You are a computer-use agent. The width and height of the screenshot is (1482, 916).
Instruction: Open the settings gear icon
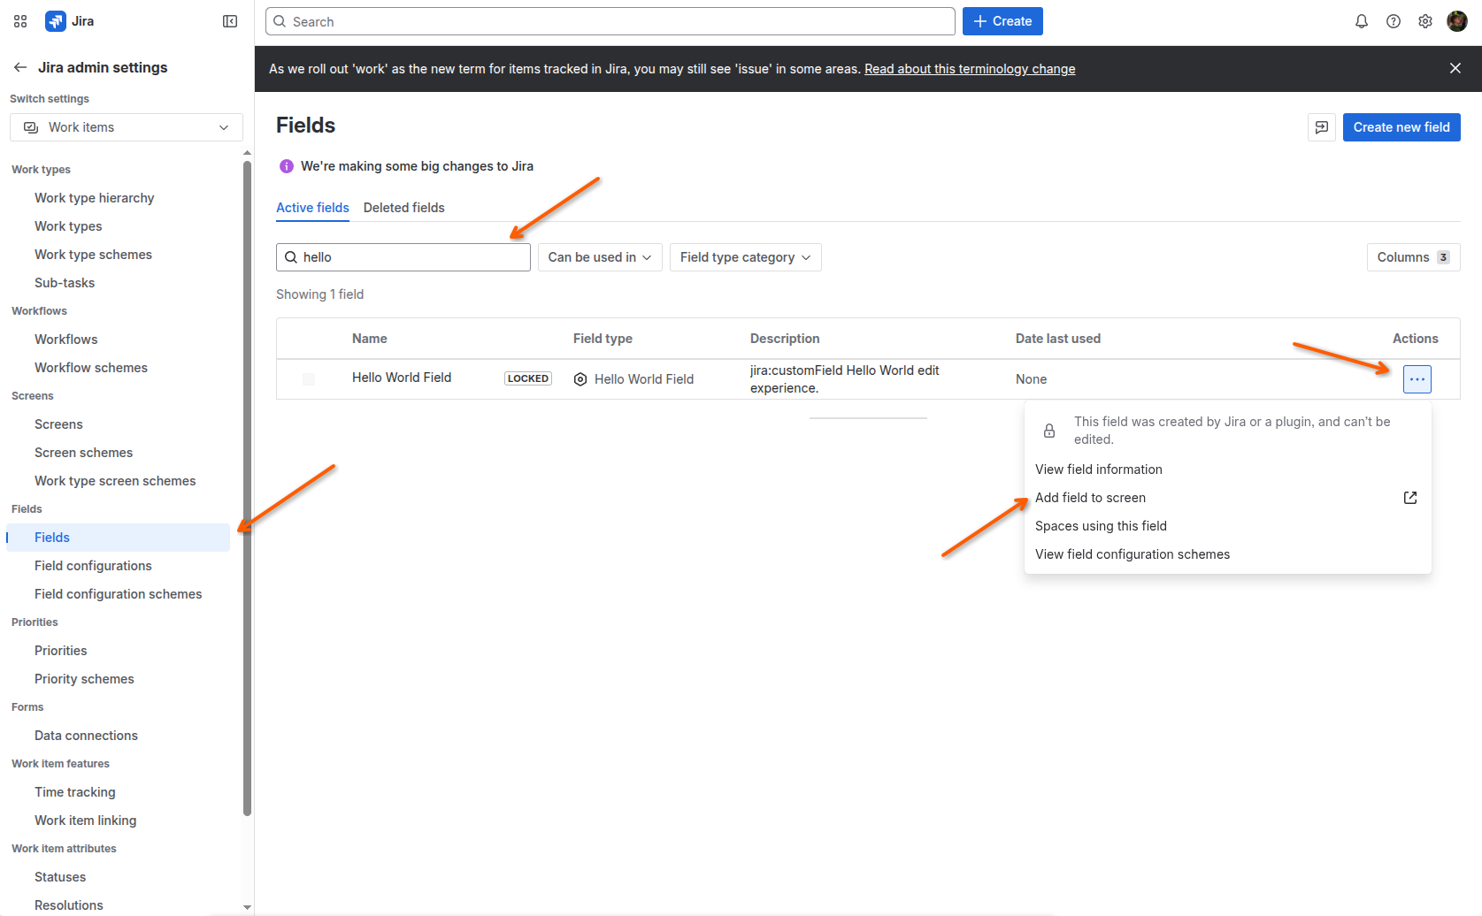point(1425,21)
